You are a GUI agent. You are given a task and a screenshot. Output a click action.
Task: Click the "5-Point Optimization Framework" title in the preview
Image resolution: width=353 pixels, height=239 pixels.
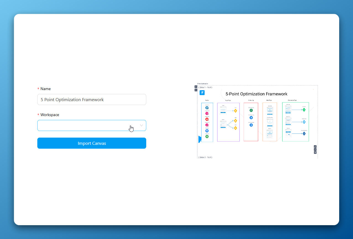(x=257, y=94)
